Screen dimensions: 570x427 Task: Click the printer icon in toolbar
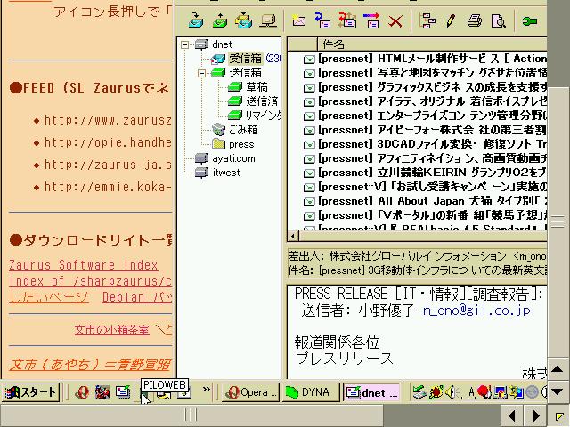(x=474, y=20)
